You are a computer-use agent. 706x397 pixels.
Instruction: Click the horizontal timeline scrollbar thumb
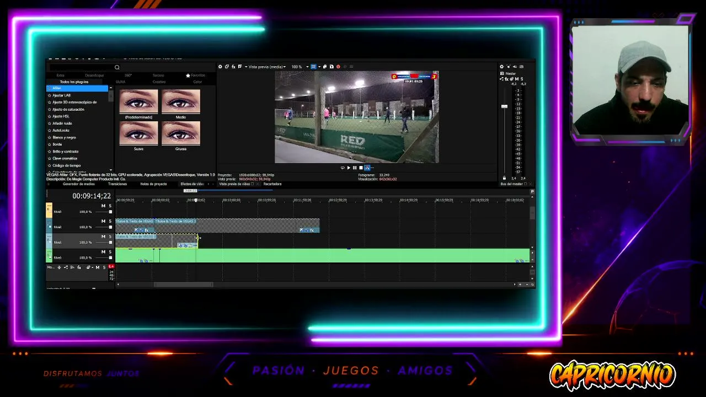[184, 285]
